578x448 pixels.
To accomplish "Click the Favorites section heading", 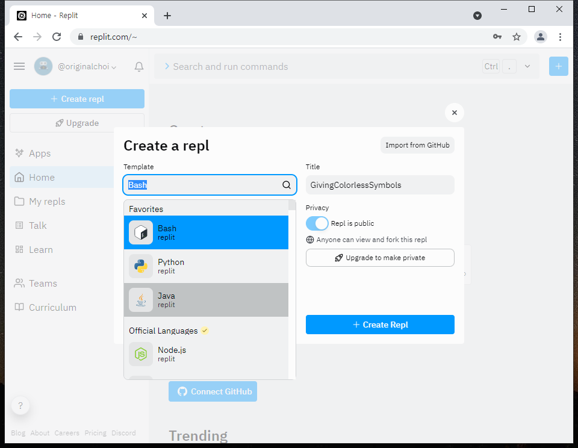I will tap(146, 209).
